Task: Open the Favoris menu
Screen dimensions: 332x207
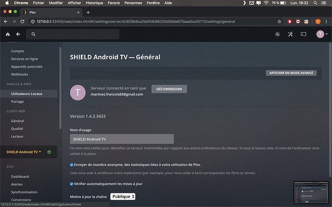Action: point(114,3)
